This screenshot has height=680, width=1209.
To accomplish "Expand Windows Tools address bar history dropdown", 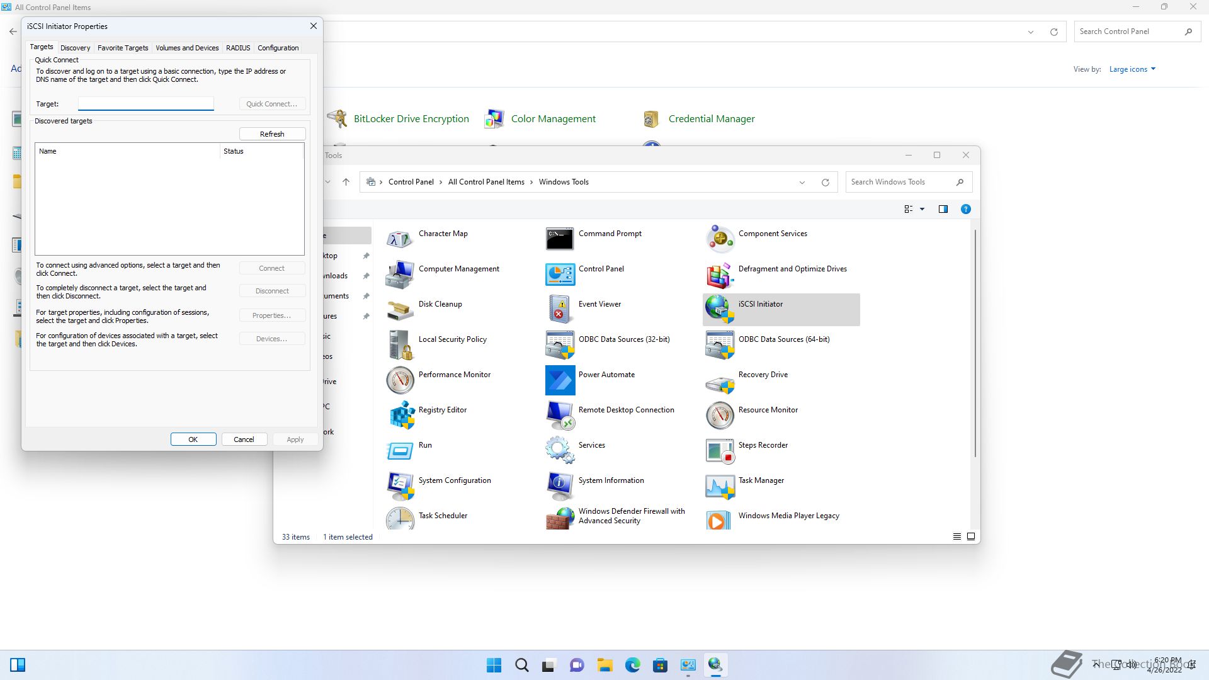I will pyautogui.click(x=802, y=183).
